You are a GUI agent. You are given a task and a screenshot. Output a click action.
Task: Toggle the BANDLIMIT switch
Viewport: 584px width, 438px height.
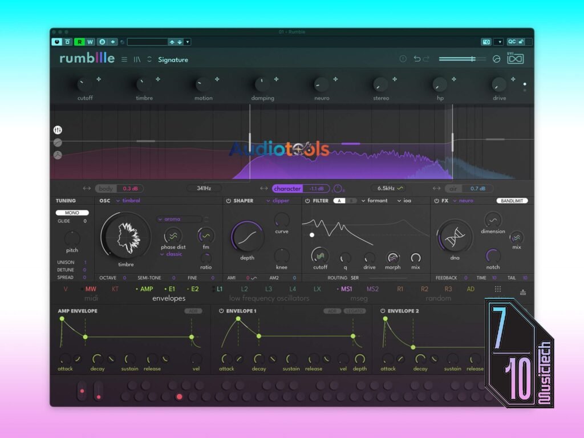(x=512, y=201)
